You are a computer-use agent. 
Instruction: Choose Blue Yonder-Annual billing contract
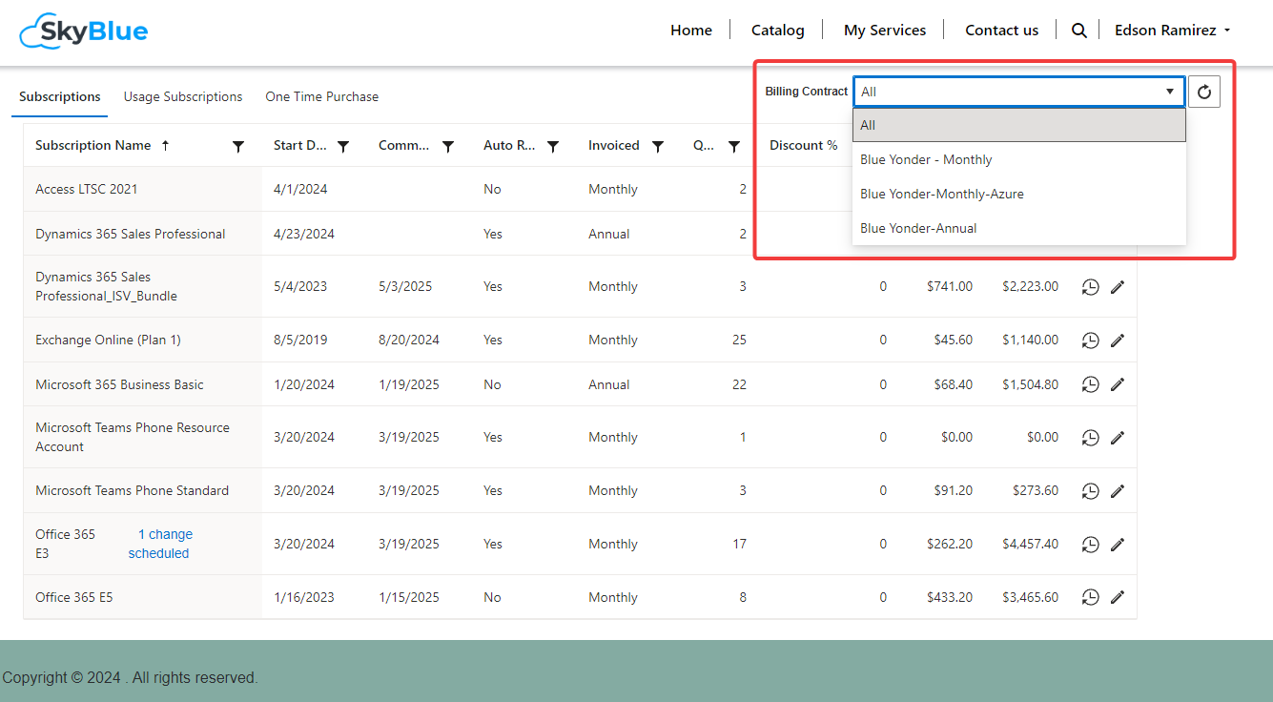918,229
